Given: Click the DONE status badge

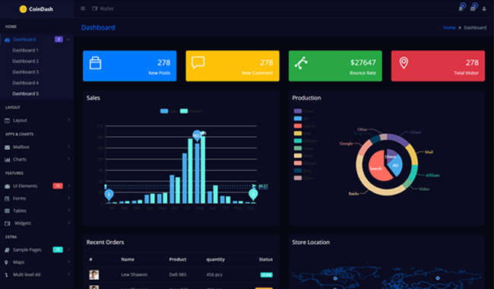Looking at the screenshot, I should coord(267,275).
